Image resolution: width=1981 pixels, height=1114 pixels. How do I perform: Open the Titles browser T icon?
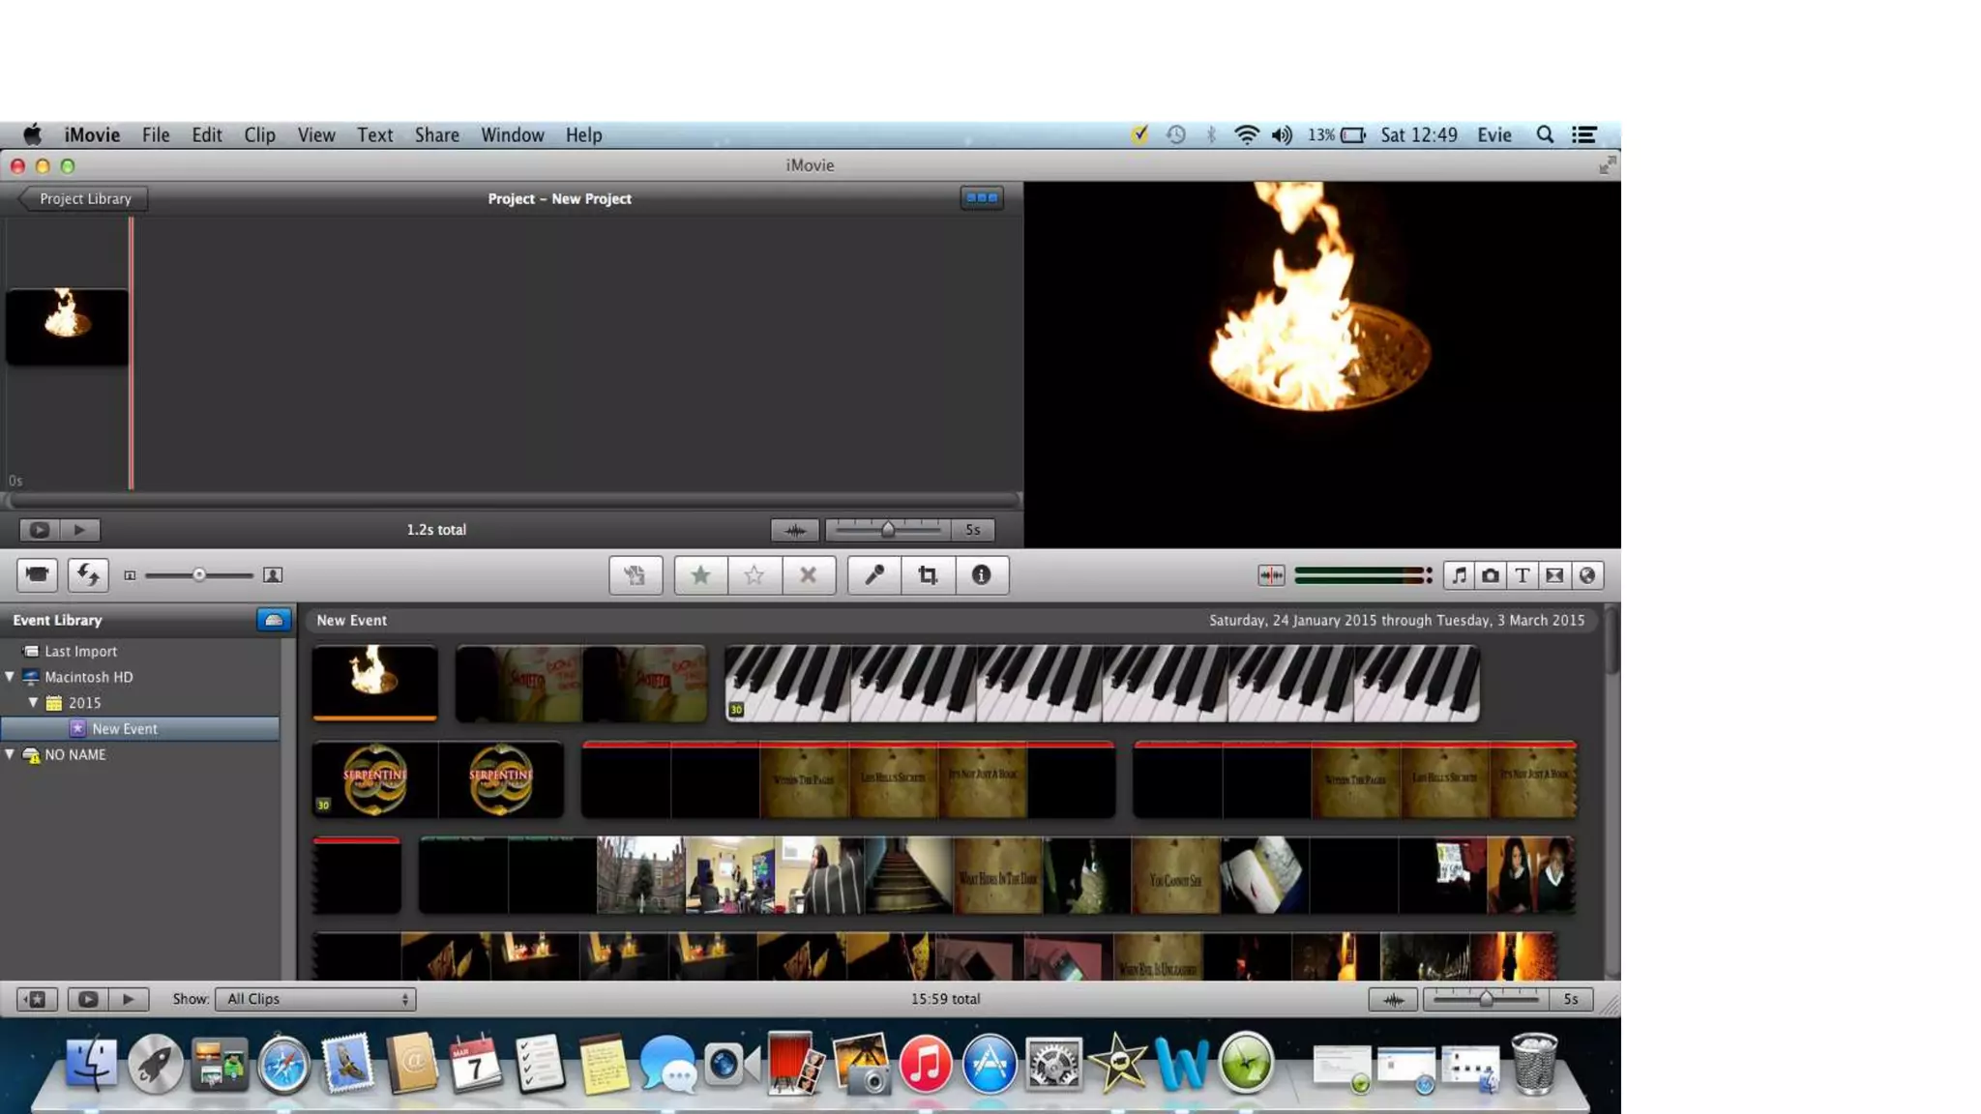click(1523, 575)
